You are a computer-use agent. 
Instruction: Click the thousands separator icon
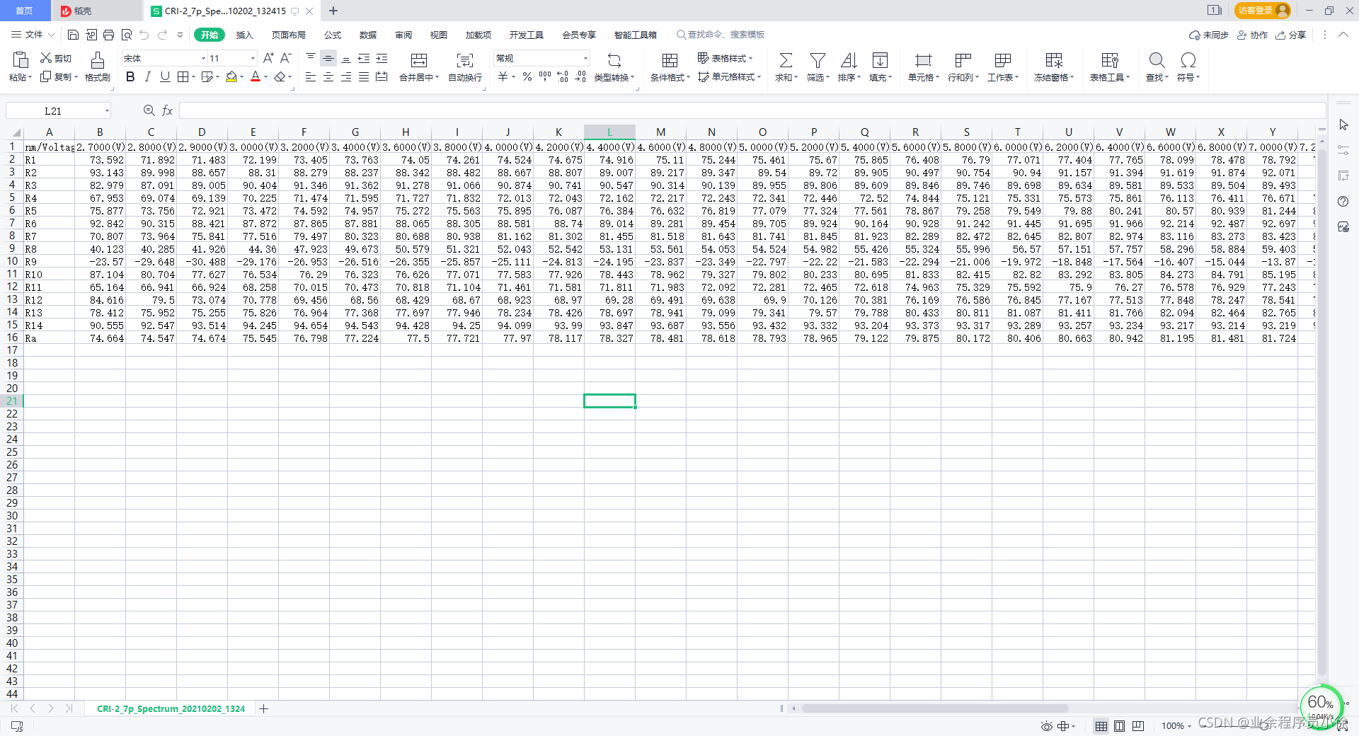coord(545,76)
